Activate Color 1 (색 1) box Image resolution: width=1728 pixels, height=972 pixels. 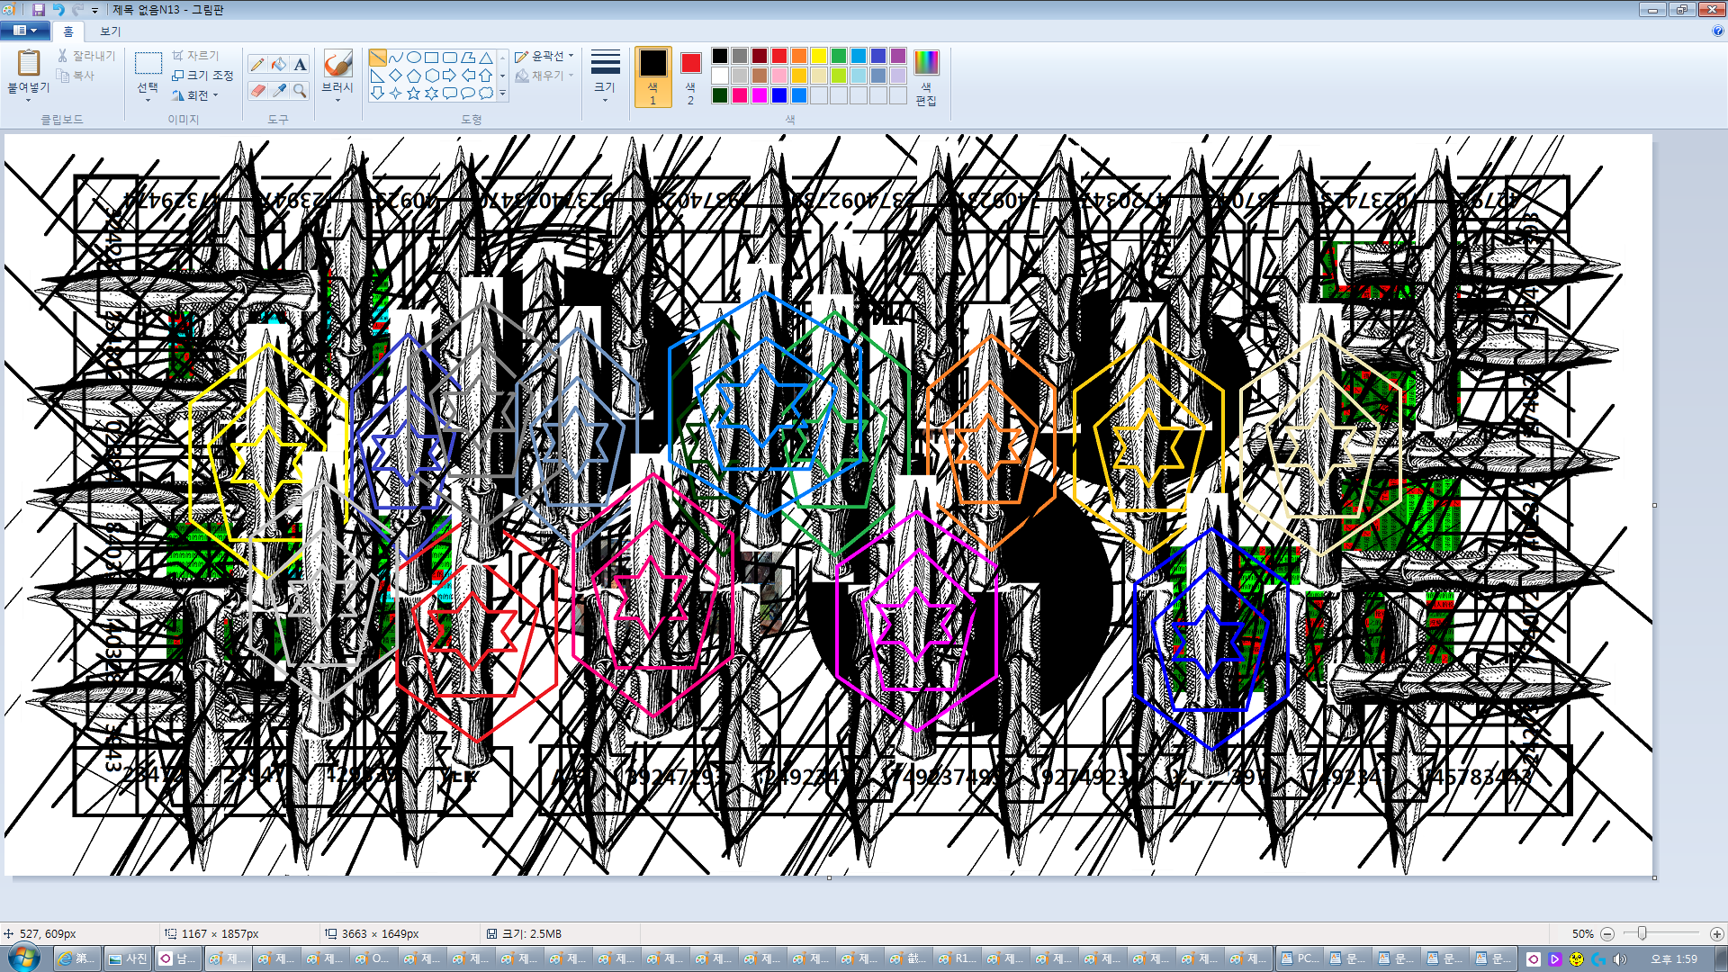pyautogui.click(x=653, y=76)
